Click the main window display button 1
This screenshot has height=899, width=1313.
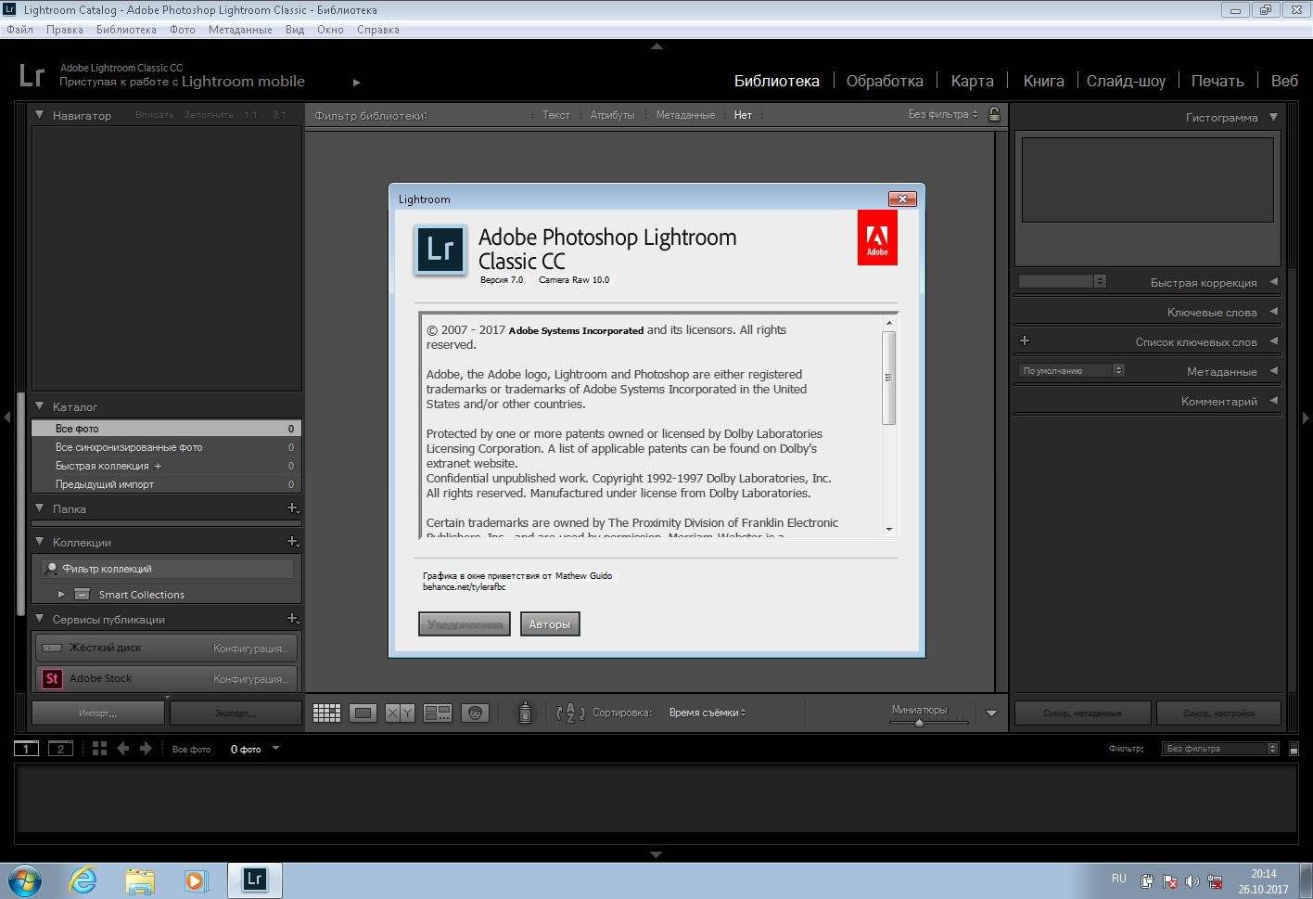pyautogui.click(x=26, y=749)
